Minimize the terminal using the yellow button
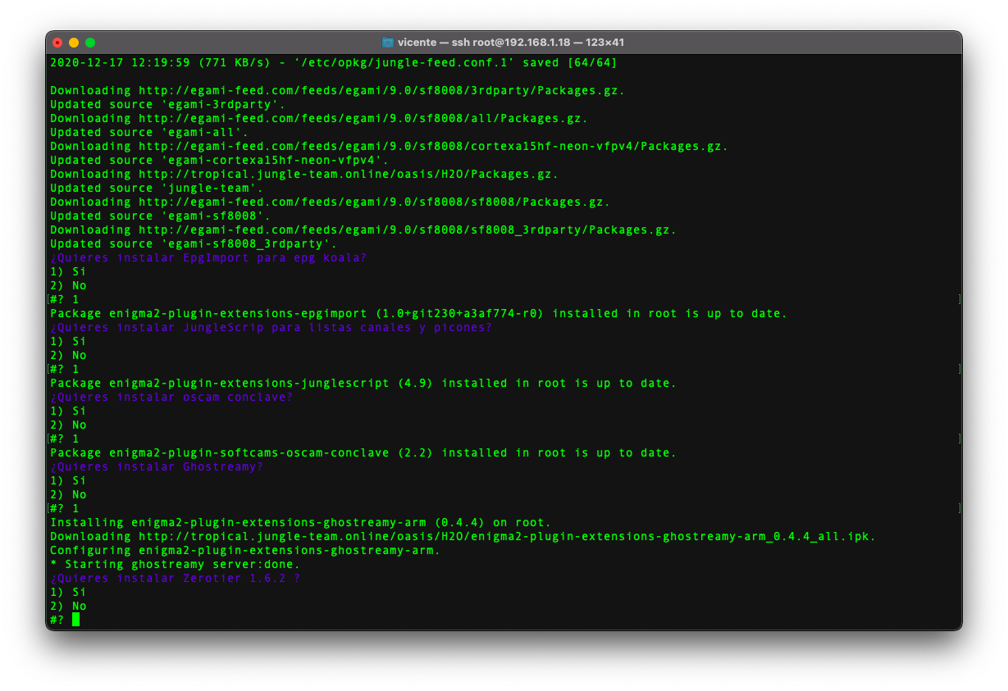The width and height of the screenshot is (1008, 691). pyautogui.click(x=74, y=43)
